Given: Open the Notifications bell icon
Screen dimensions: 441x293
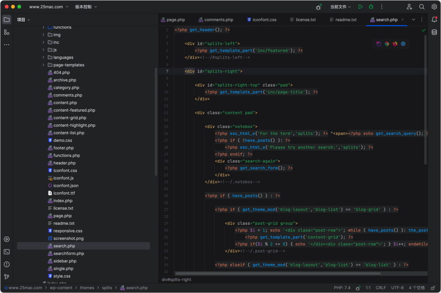Looking at the screenshot, I should 434,20.
